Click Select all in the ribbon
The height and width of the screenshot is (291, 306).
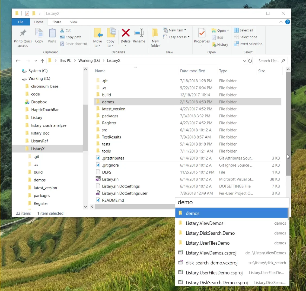(x=244, y=30)
